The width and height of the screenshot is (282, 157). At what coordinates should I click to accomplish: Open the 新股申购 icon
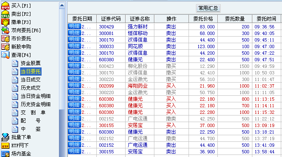tap(5, 47)
